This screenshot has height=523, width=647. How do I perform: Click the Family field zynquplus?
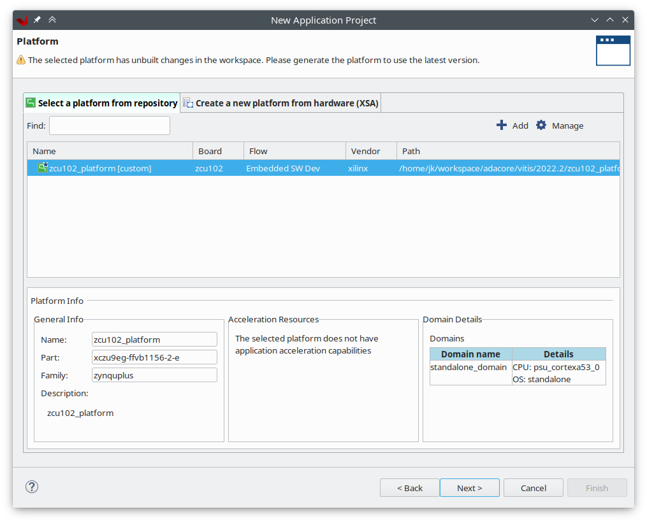coord(154,375)
